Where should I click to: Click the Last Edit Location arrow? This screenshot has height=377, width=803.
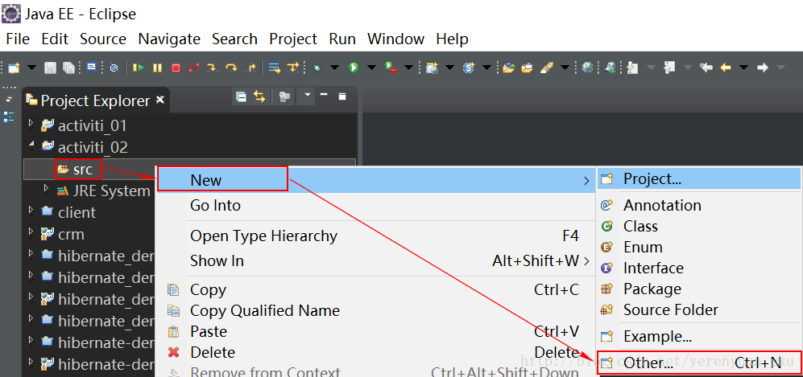[706, 68]
